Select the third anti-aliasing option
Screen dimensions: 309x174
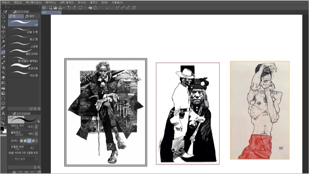[x=29, y=141]
